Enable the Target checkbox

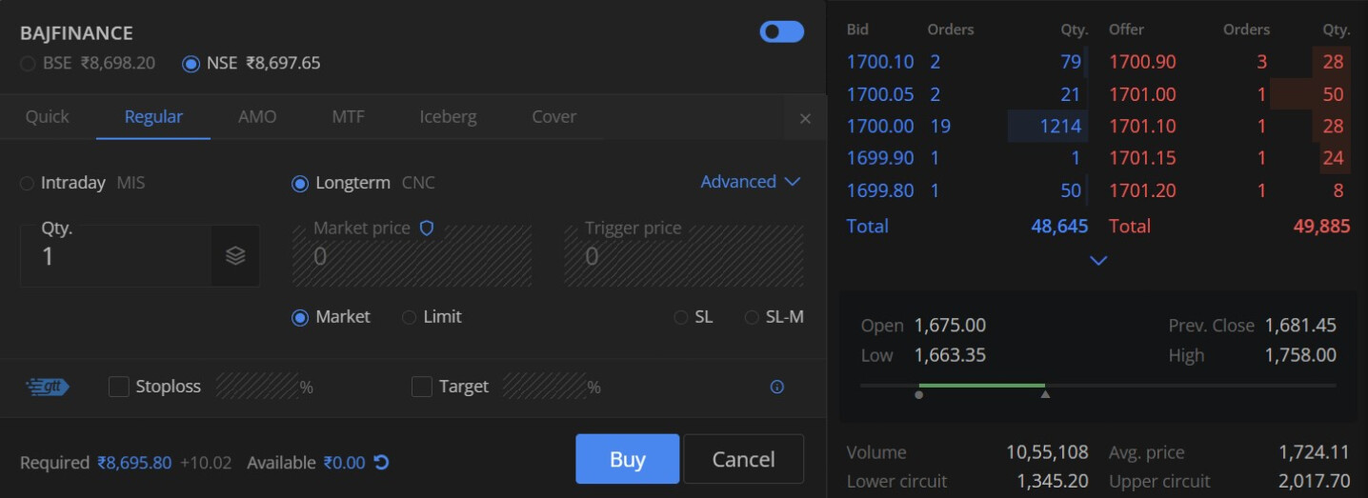coord(422,387)
